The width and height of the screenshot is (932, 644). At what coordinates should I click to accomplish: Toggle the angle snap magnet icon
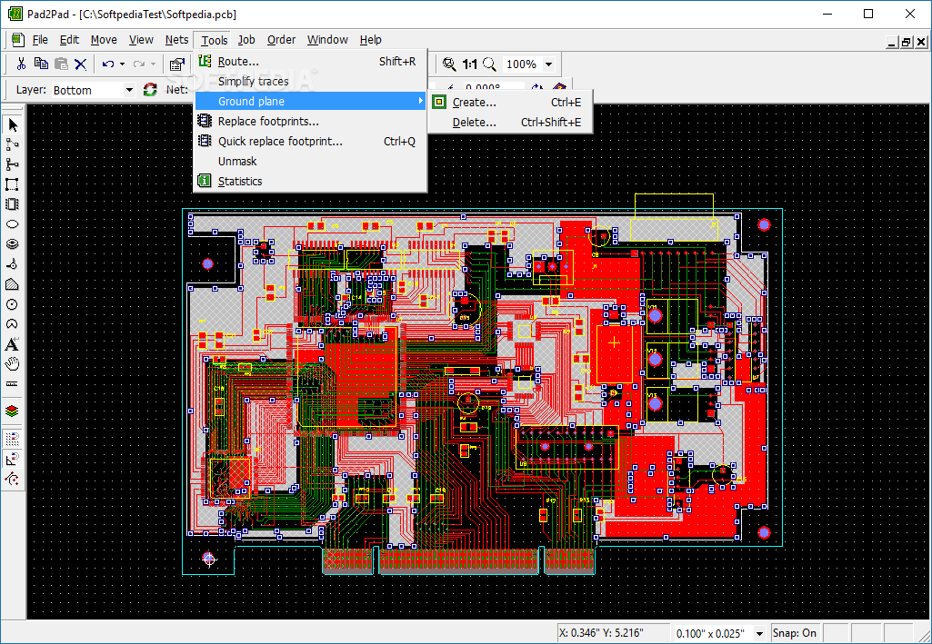[12, 459]
